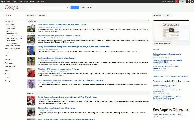194x120 pixels.
Task: Select Videos in the top navigation bar
Action: (x=20, y=2)
